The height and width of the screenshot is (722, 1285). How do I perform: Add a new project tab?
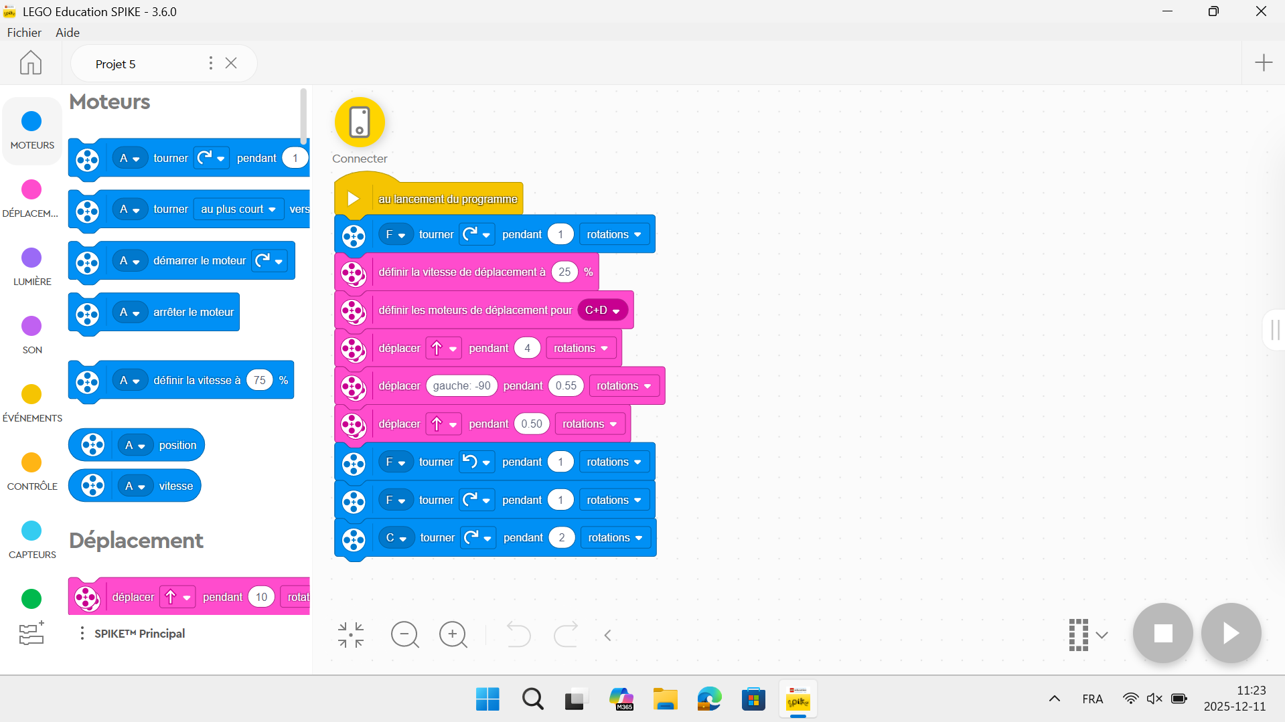(x=1263, y=63)
